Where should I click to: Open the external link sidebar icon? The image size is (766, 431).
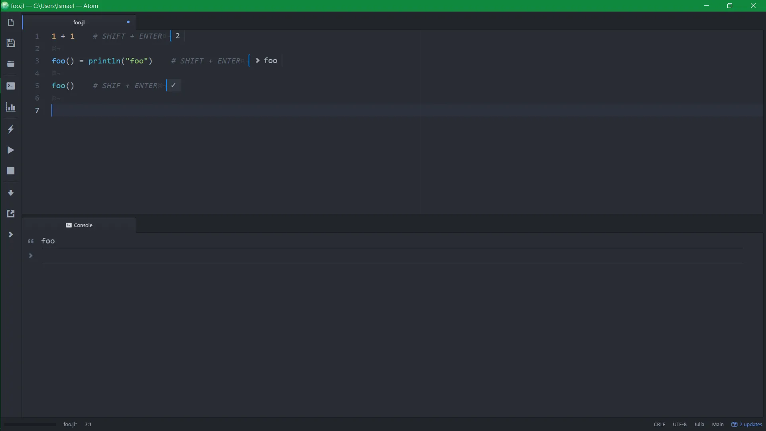point(11,214)
